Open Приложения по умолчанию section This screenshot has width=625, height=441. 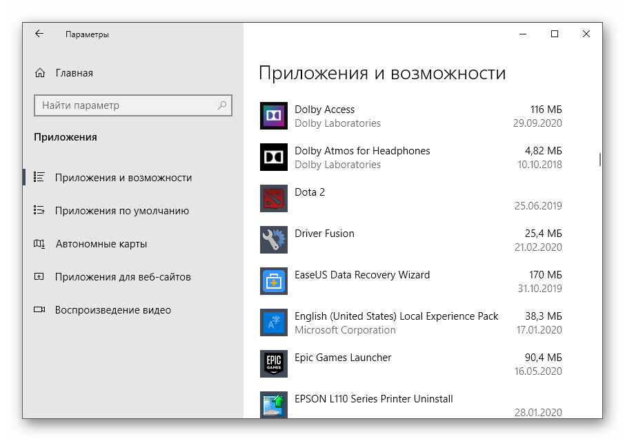[x=122, y=211]
